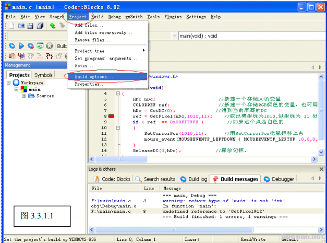The height and width of the screenshot is (243, 327).
Task: Click the Run to cursor debugger icon
Action: 21,56
